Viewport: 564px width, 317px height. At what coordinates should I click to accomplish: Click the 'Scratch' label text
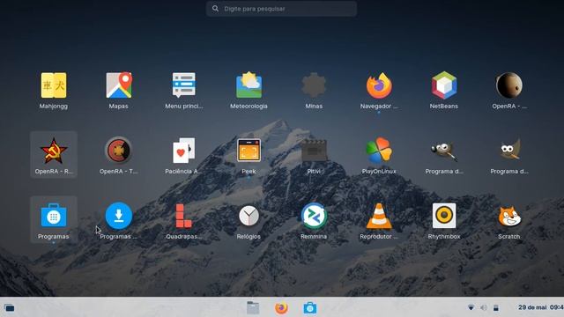click(x=509, y=237)
